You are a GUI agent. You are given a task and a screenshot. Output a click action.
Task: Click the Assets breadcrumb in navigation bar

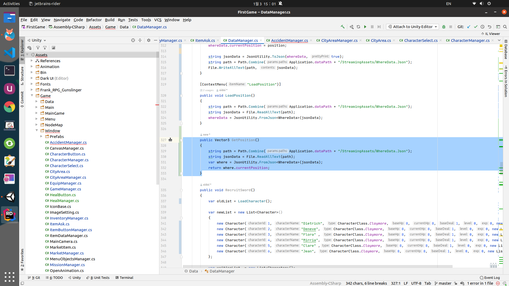(95, 27)
